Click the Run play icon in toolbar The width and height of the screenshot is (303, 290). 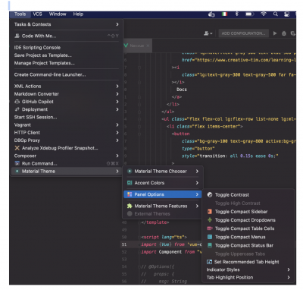275,33
